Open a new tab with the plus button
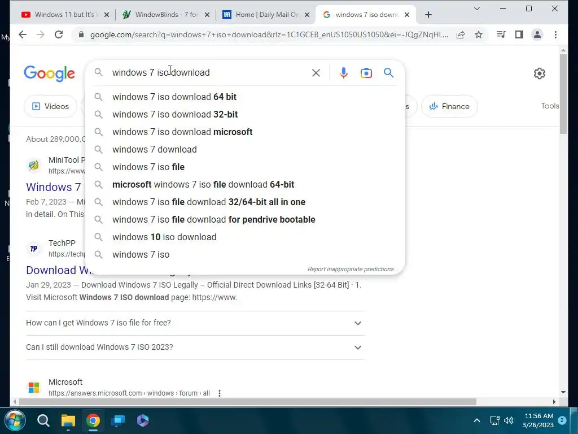Viewport: 578px width, 434px height. 428,15
